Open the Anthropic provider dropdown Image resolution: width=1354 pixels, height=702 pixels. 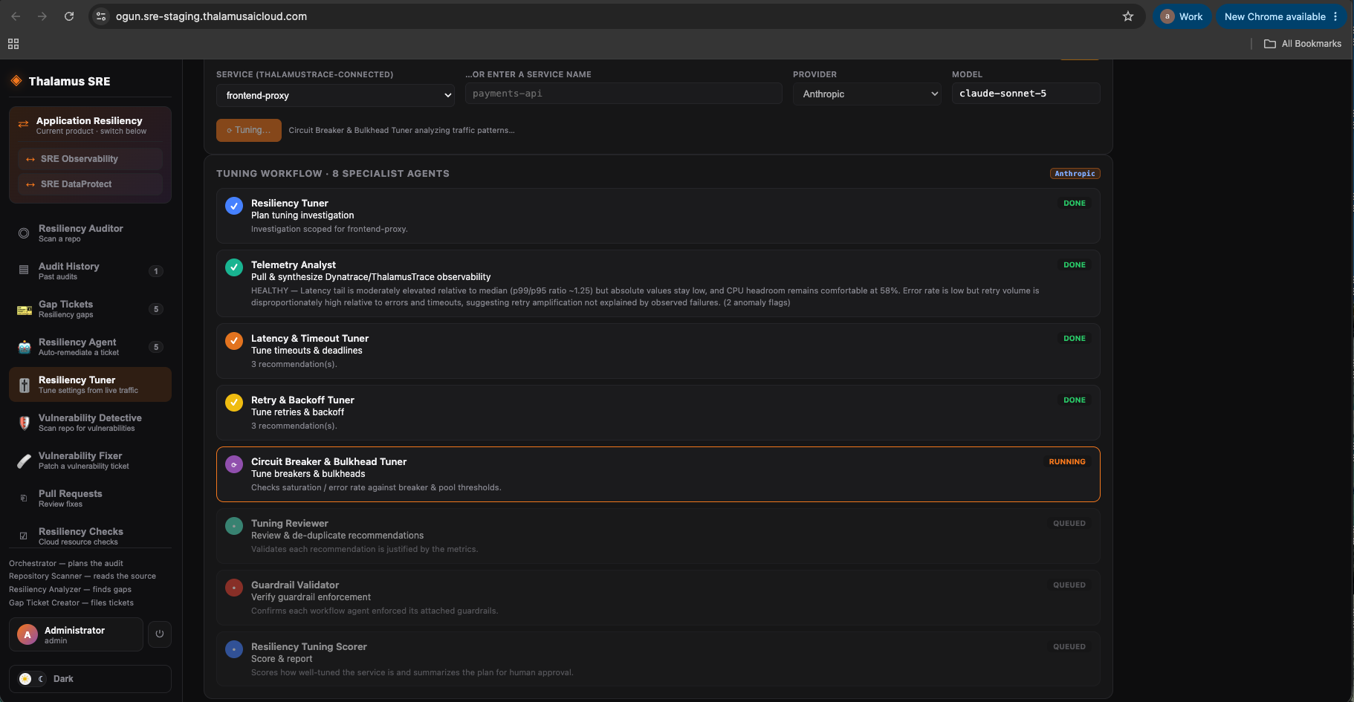point(867,94)
